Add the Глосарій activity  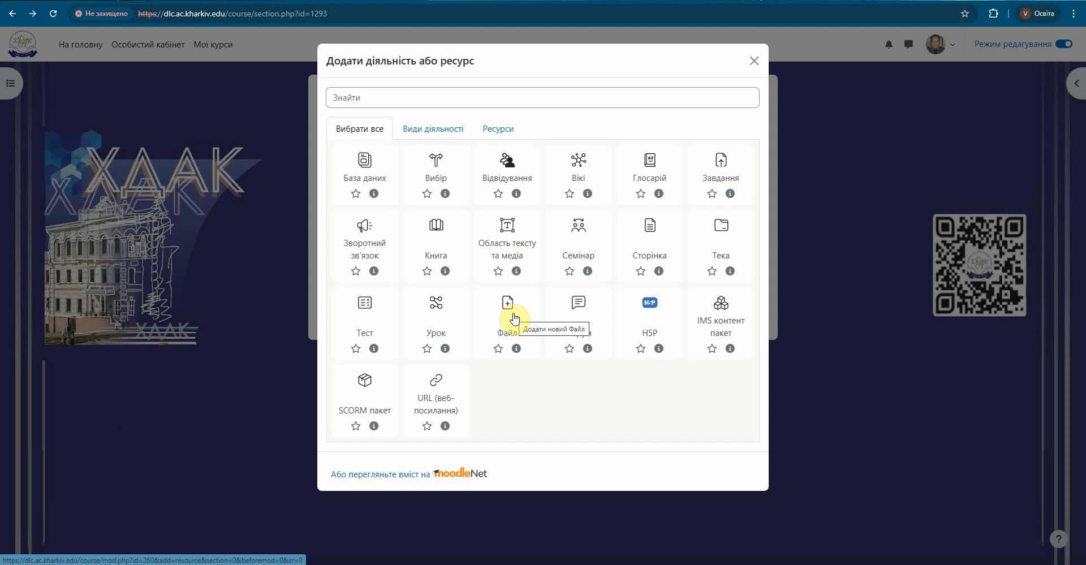[649, 160]
